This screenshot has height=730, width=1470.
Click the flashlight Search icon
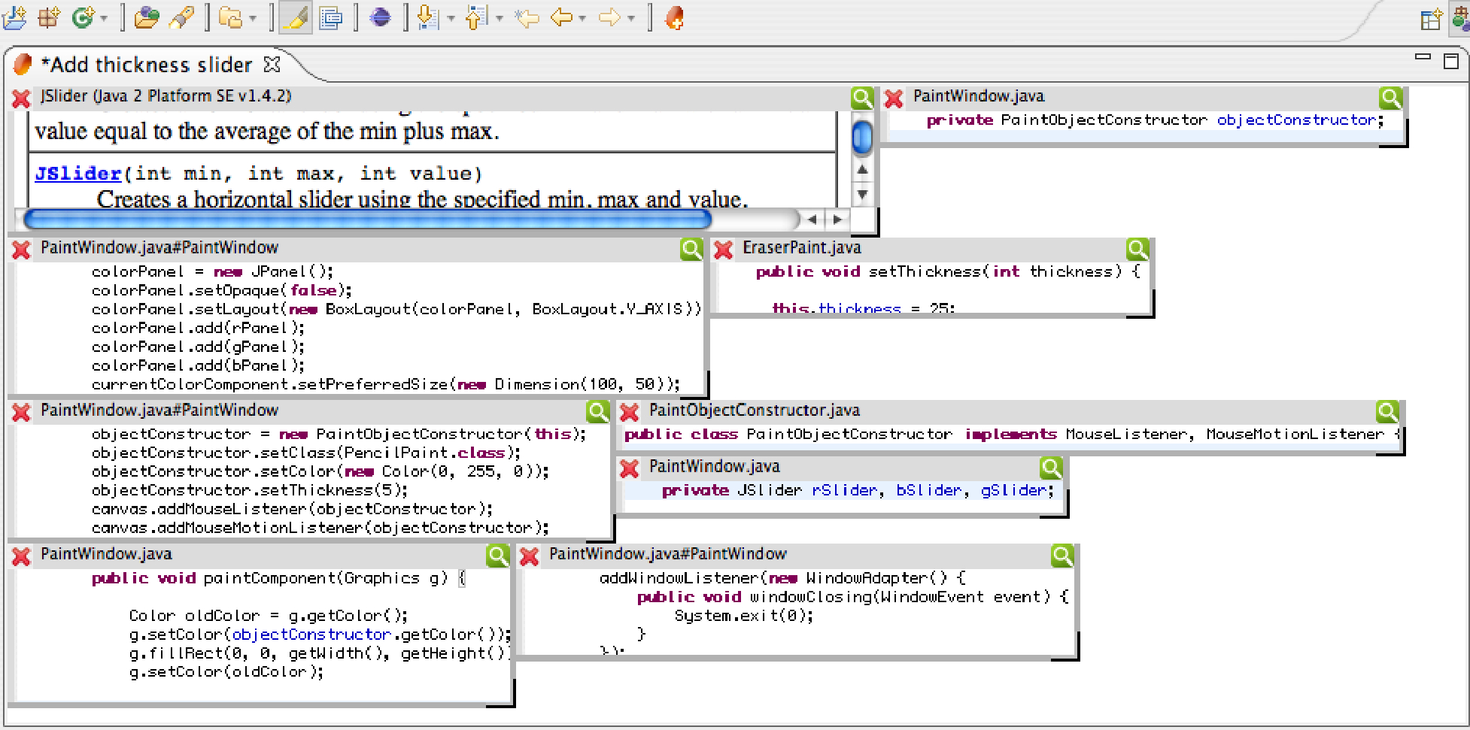[181, 17]
